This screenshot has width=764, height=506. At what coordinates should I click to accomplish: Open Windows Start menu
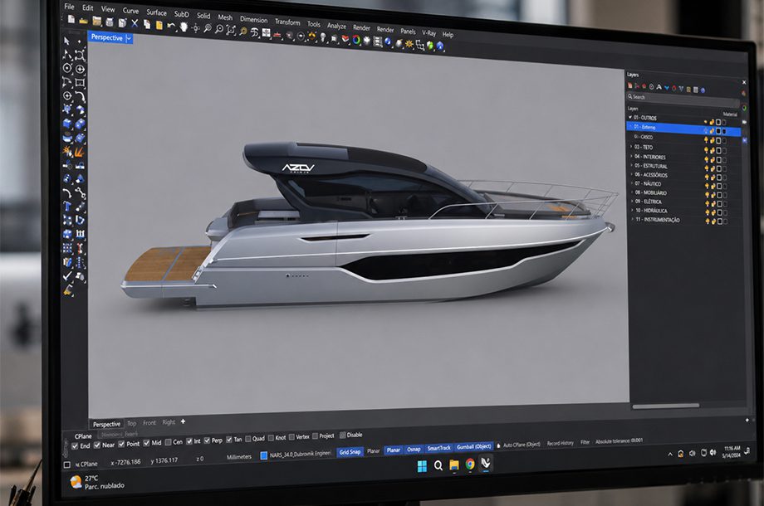tap(422, 465)
